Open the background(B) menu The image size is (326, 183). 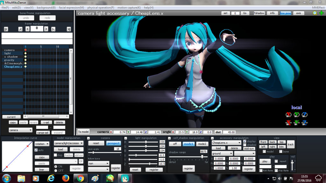pos(46,8)
